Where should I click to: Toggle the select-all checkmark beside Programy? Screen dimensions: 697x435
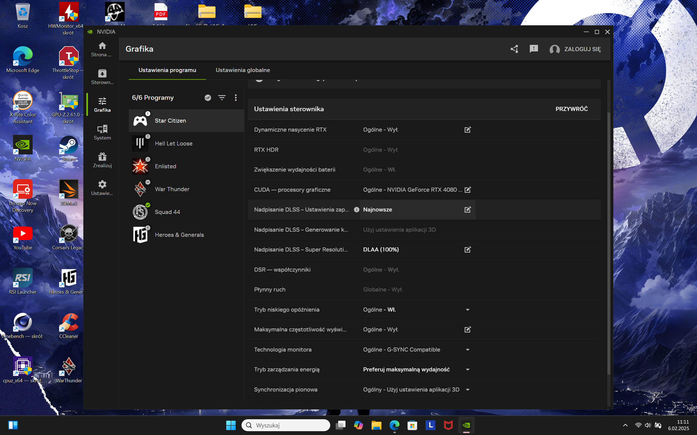click(x=208, y=98)
